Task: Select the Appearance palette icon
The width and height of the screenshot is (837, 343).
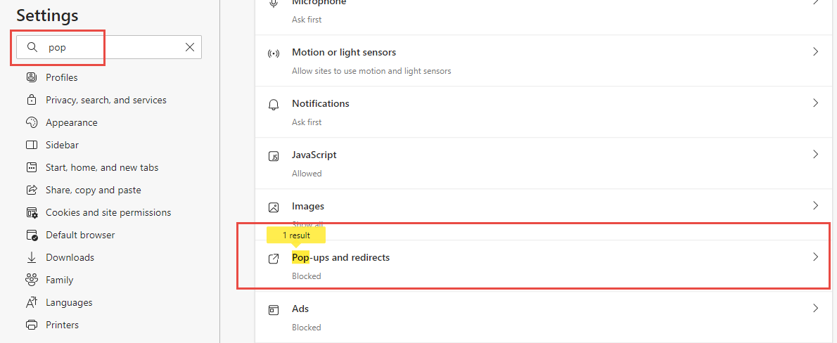Action: pos(32,122)
